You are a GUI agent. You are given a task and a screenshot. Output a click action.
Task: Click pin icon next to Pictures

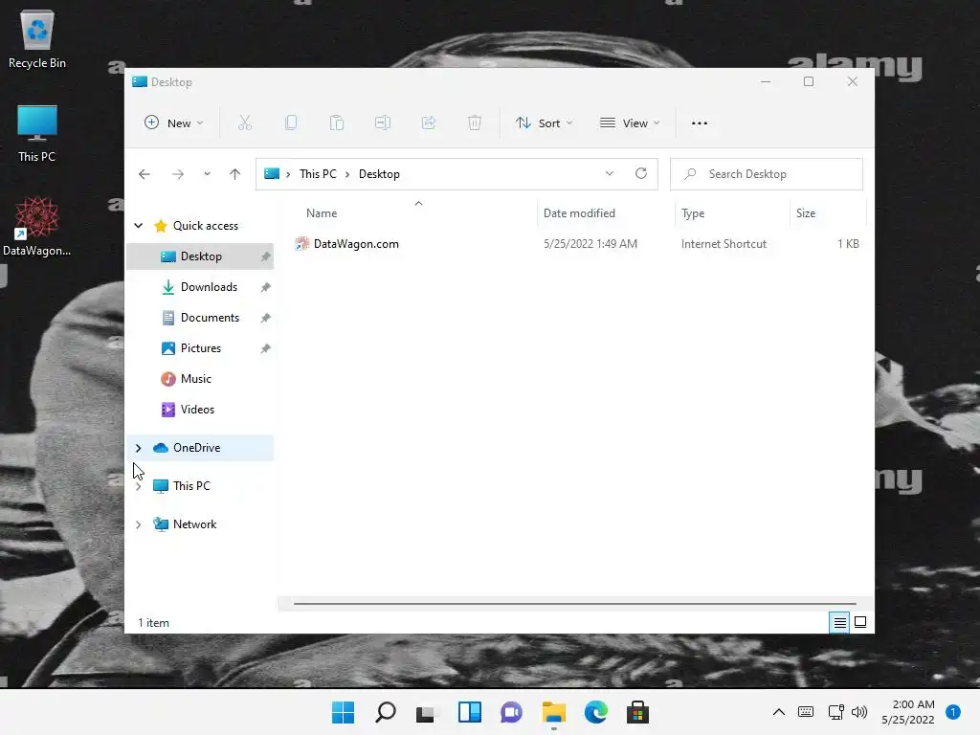(x=266, y=348)
